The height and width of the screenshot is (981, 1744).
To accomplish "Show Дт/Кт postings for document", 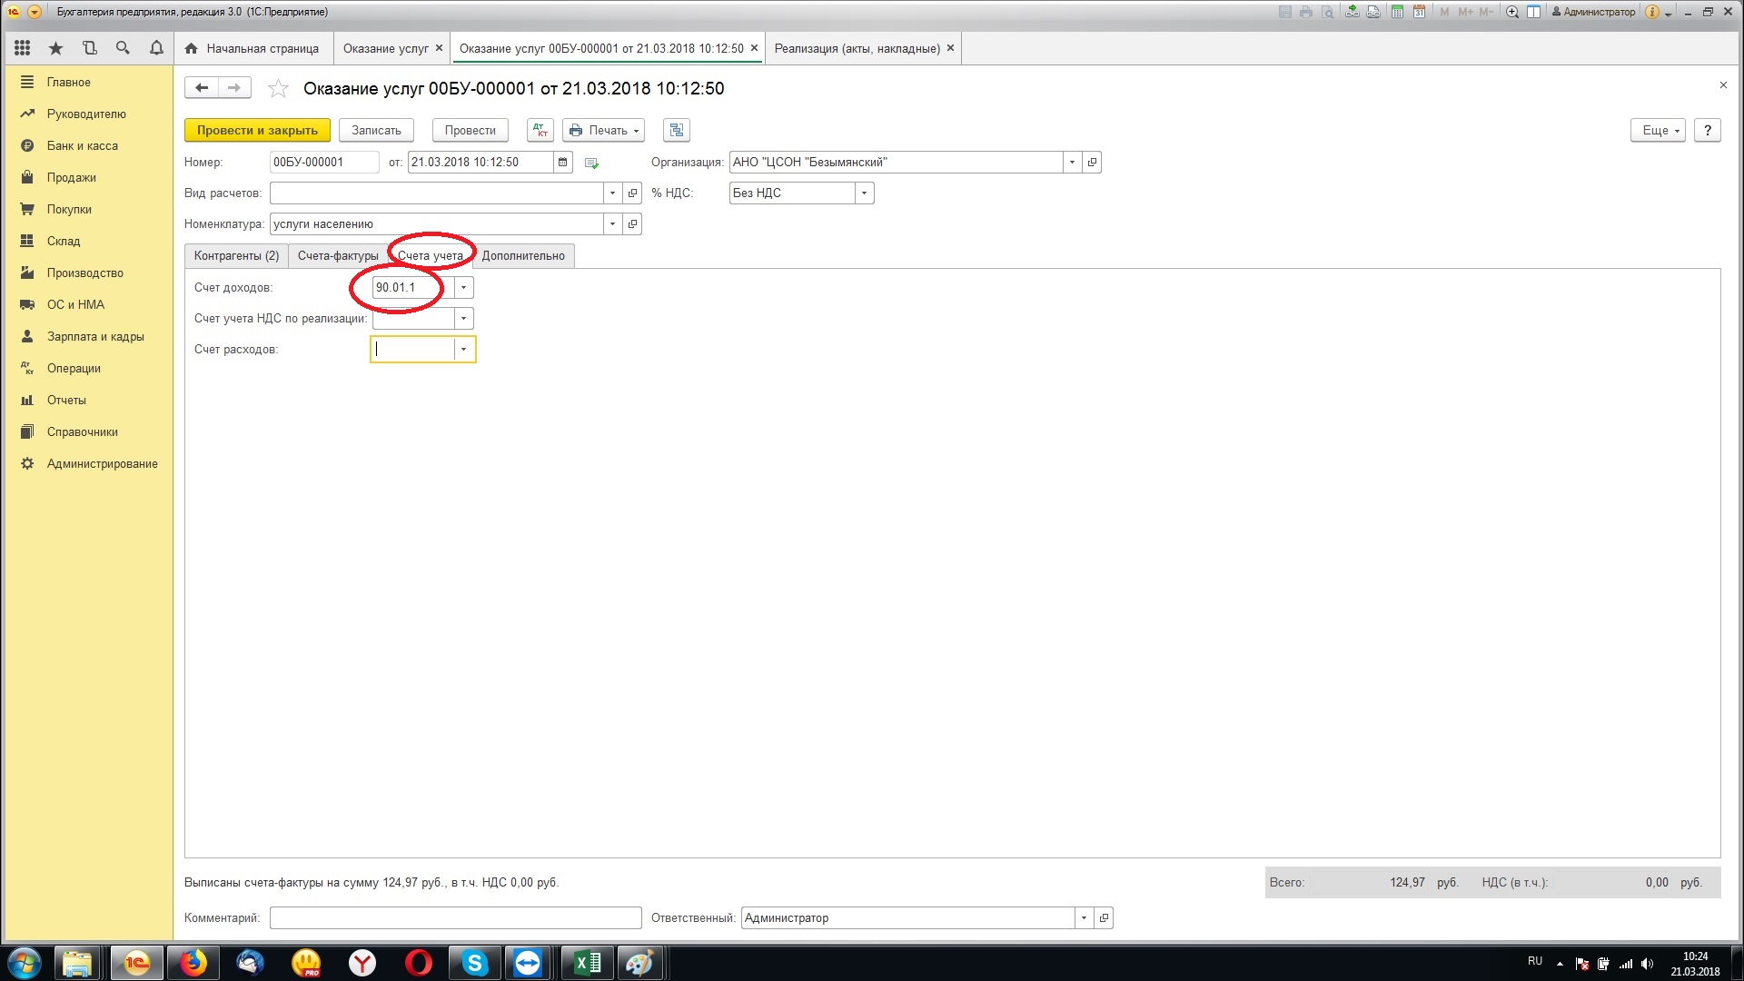I will 540,130.
